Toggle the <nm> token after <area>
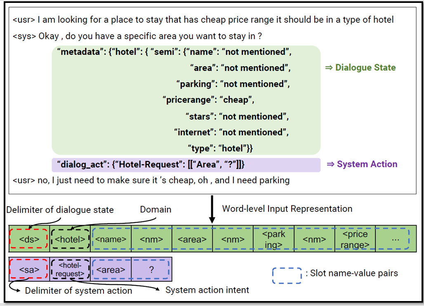 (233, 238)
